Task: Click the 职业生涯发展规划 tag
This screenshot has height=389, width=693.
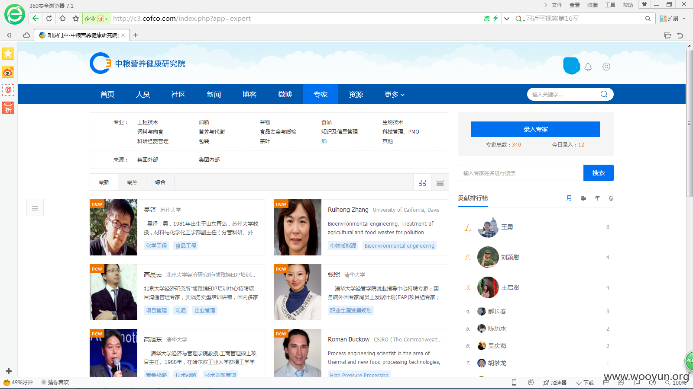Action: click(351, 310)
